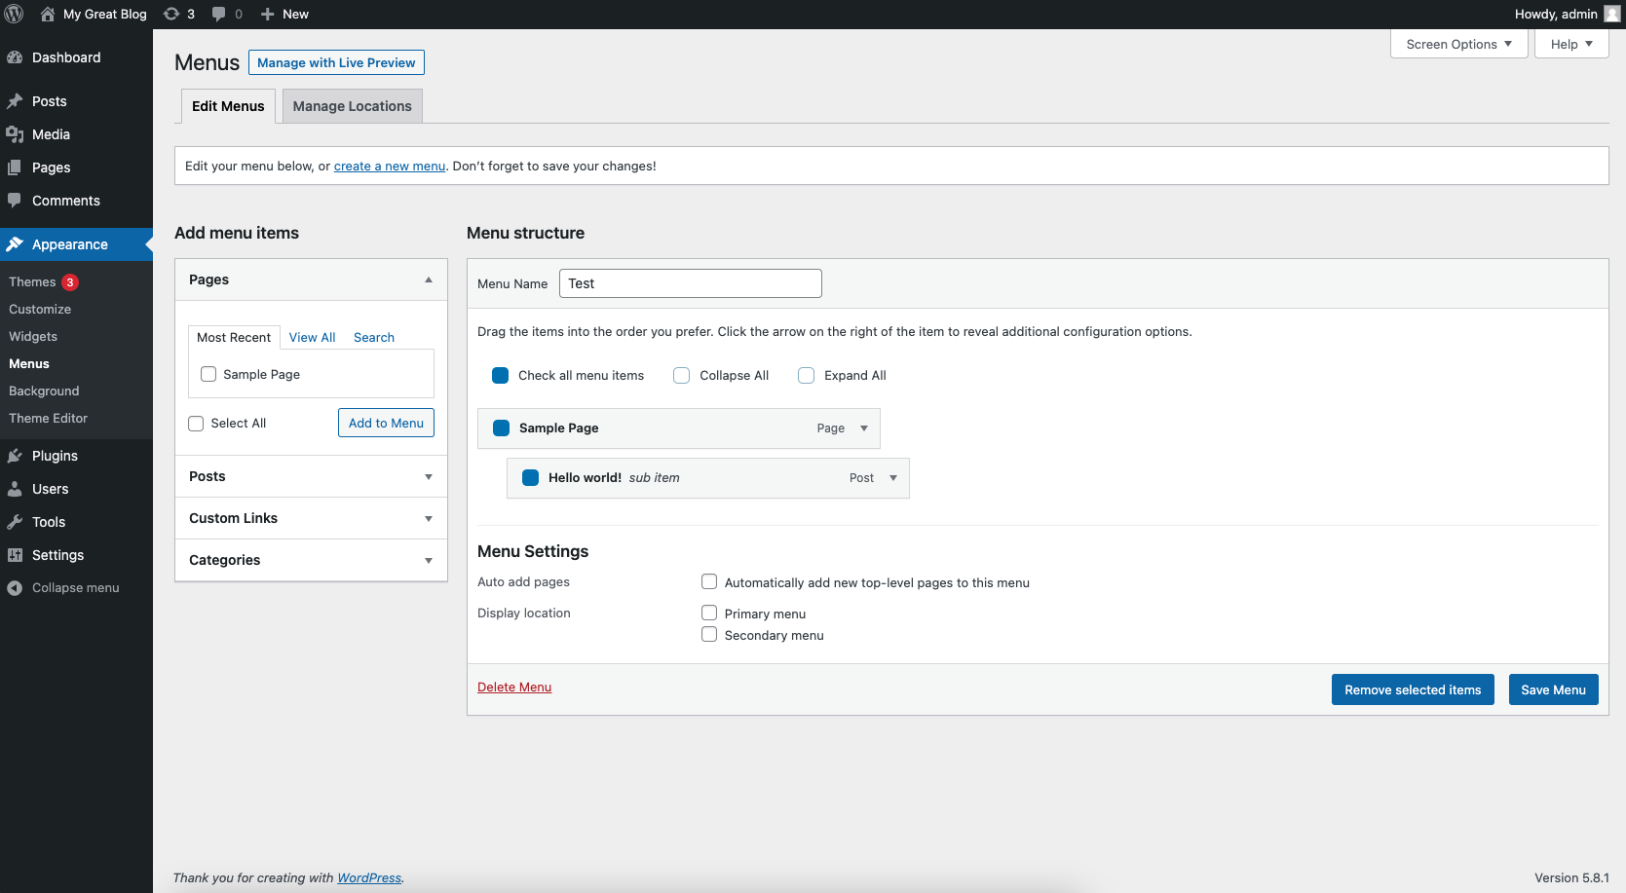Click the Plugins plug icon
Screen dimensions: 1626x893
coord(15,456)
